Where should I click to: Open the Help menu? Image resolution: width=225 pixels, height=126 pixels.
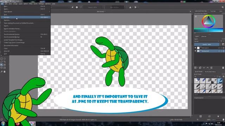point(54,4)
